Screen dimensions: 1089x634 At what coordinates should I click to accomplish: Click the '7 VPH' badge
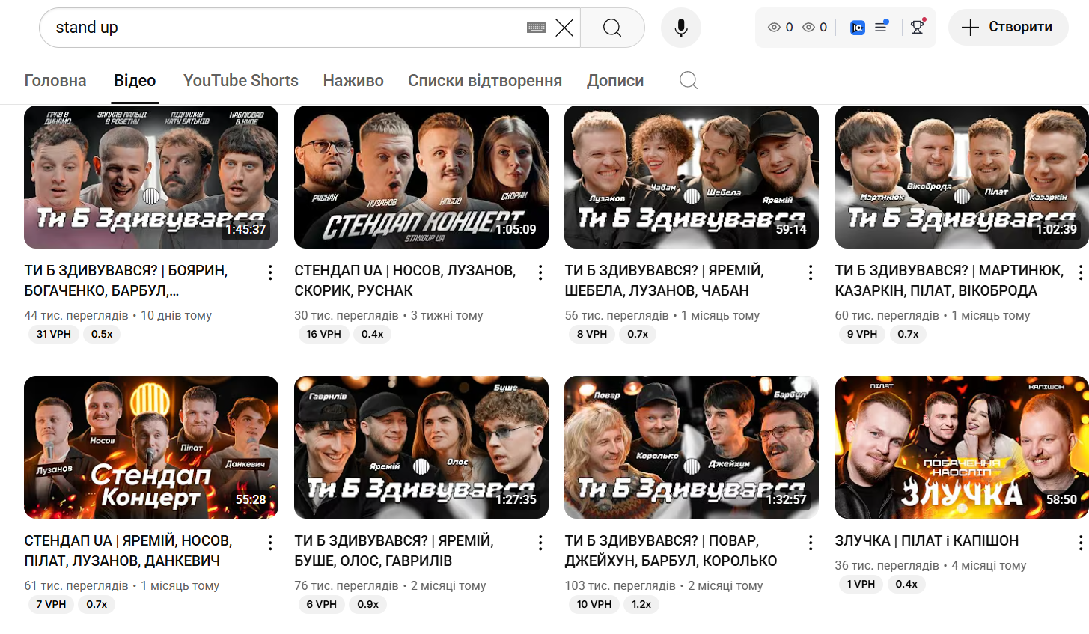(x=51, y=604)
